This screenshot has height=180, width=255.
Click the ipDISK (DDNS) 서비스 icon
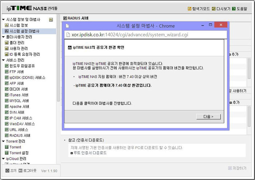click(x=7, y=77)
